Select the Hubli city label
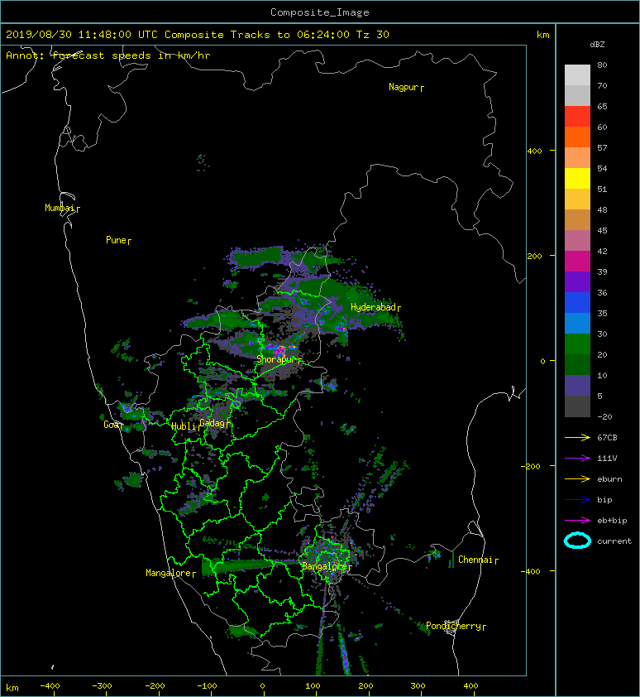Screen dimensions: 640x697 click(x=184, y=427)
